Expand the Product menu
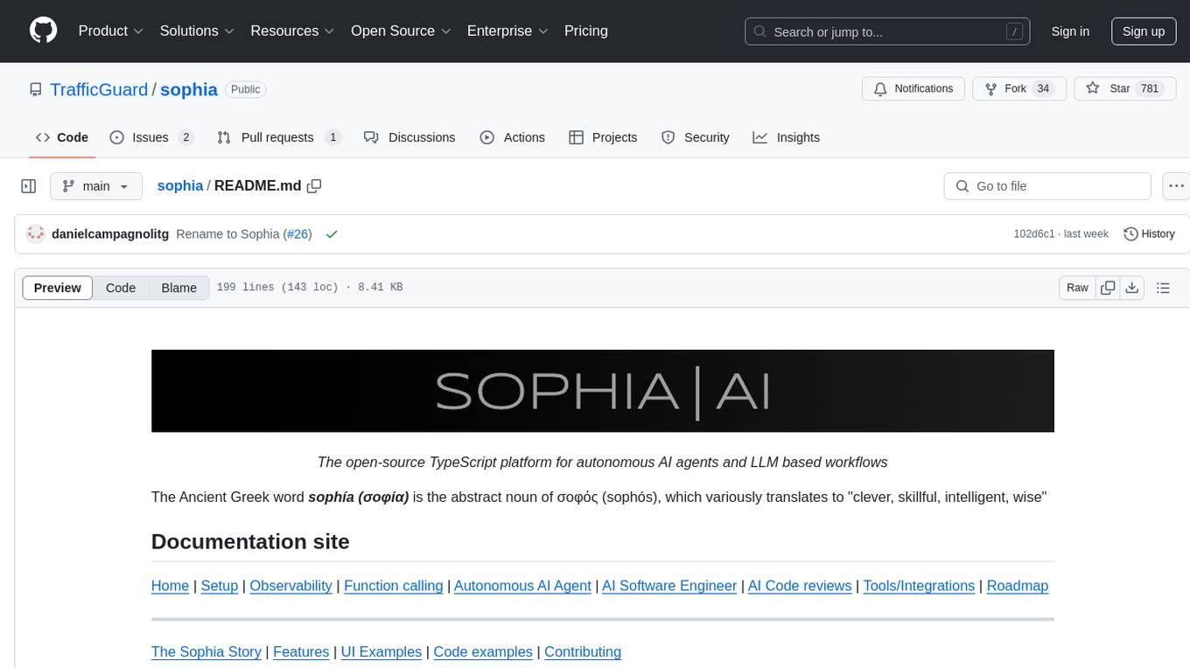The height and width of the screenshot is (668, 1190). [x=111, y=31]
